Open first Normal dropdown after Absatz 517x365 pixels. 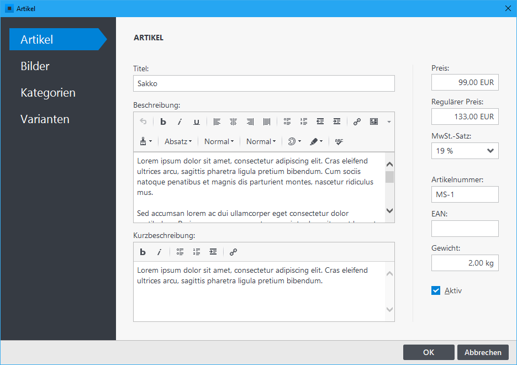coord(219,141)
